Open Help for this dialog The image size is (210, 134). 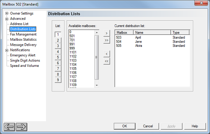point(195,126)
